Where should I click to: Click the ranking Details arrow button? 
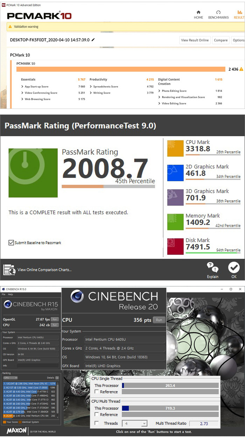[57, 378]
